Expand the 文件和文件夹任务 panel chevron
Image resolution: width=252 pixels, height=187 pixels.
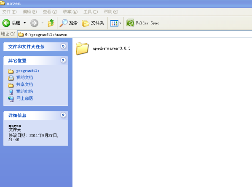(x=63, y=46)
